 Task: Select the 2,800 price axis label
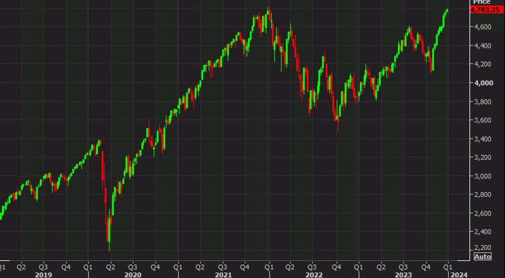pyautogui.click(x=482, y=194)
